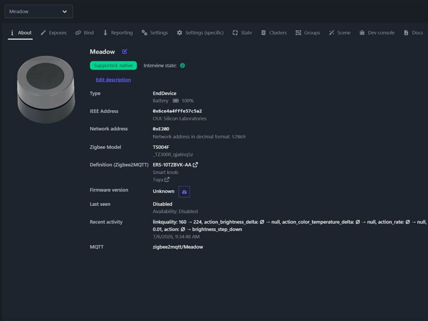Open ERS-10TZBVK-AA external link icon
Screen dimensions: 428x321
[195, 165]
